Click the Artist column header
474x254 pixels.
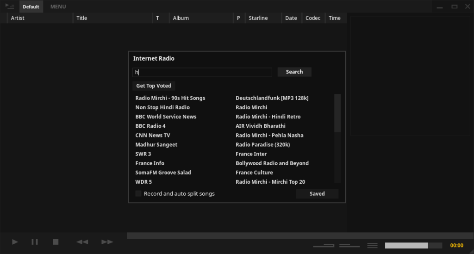39,18
